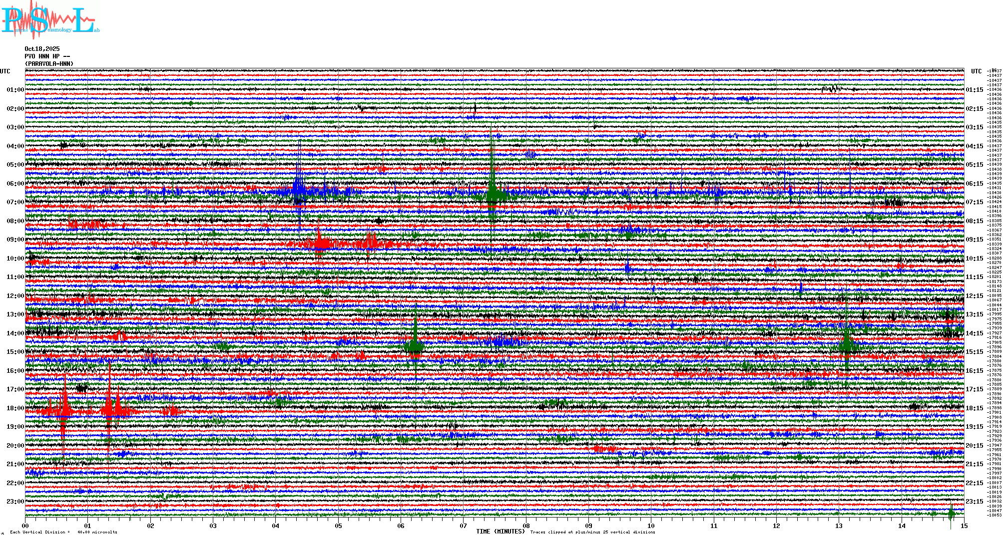Click the 06:00 hour label on left
This screenshot has height=539, width=1004.
click(15, 184)
